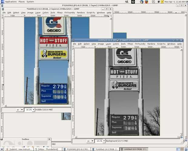Open Filters menu in Untitled-16.0 window
This screenshot has height=151, width=188.
(x=130, y=44)
